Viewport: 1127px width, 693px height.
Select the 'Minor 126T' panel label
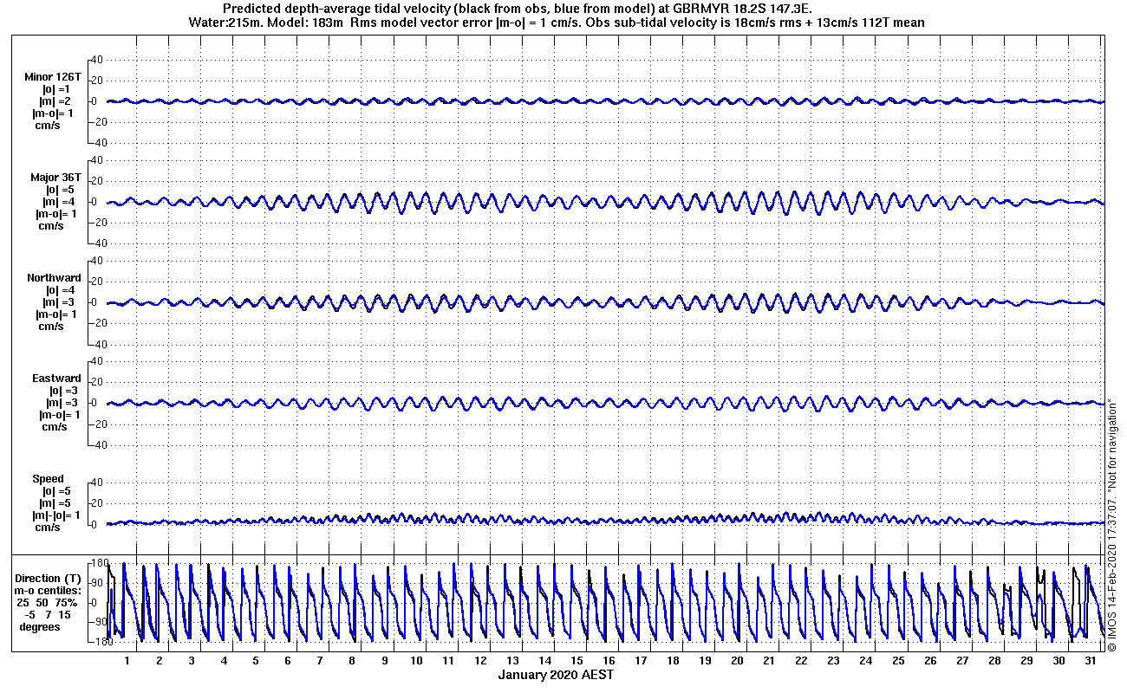[53, 77]
